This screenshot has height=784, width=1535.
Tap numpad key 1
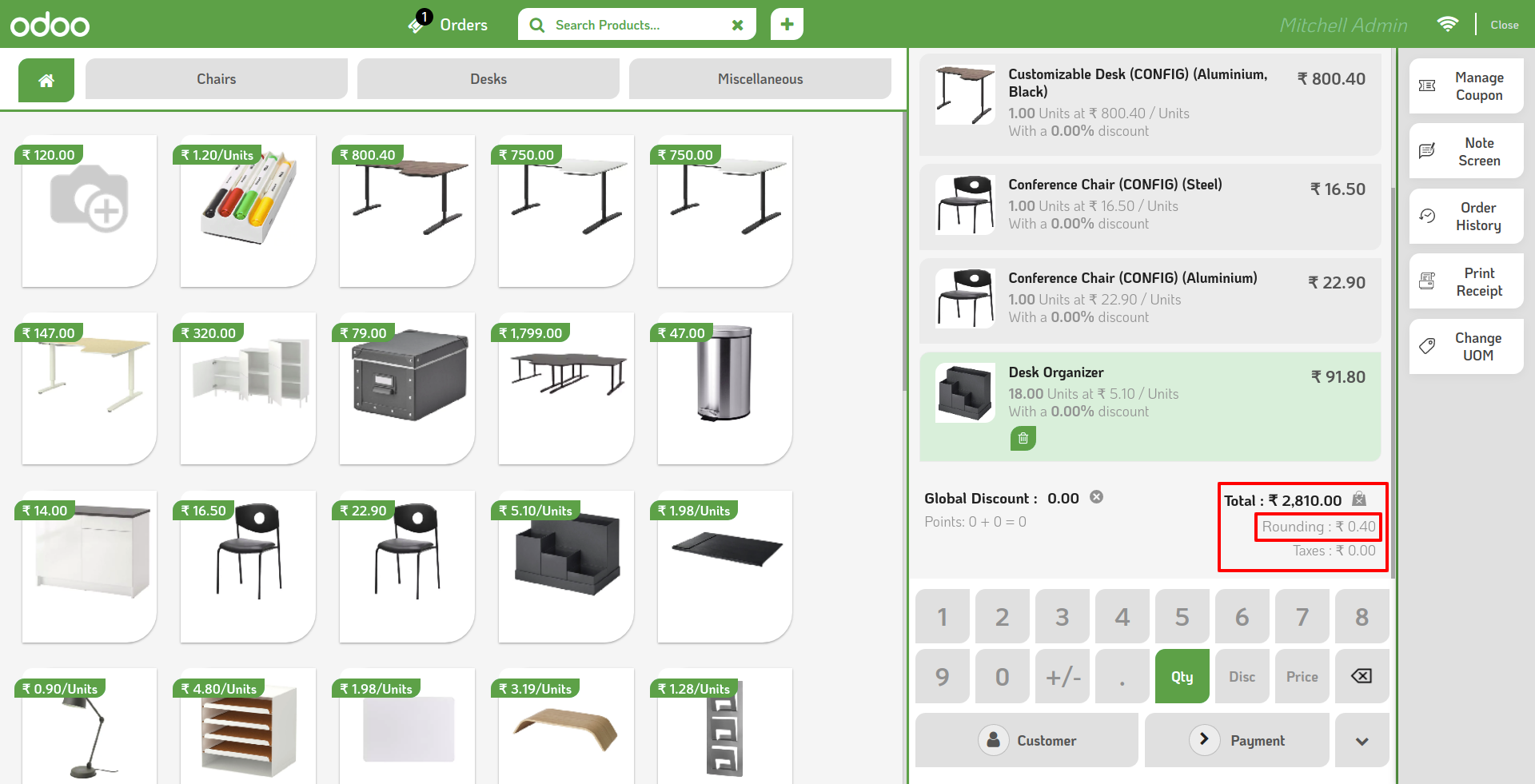click(x=943, y=617)
